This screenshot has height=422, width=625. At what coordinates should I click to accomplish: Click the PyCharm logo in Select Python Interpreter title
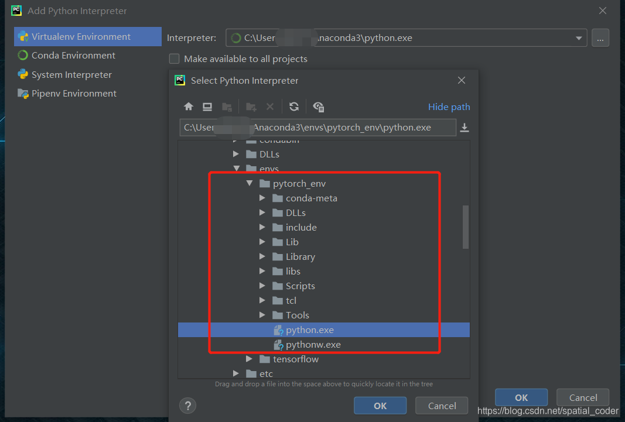(180, 80)
